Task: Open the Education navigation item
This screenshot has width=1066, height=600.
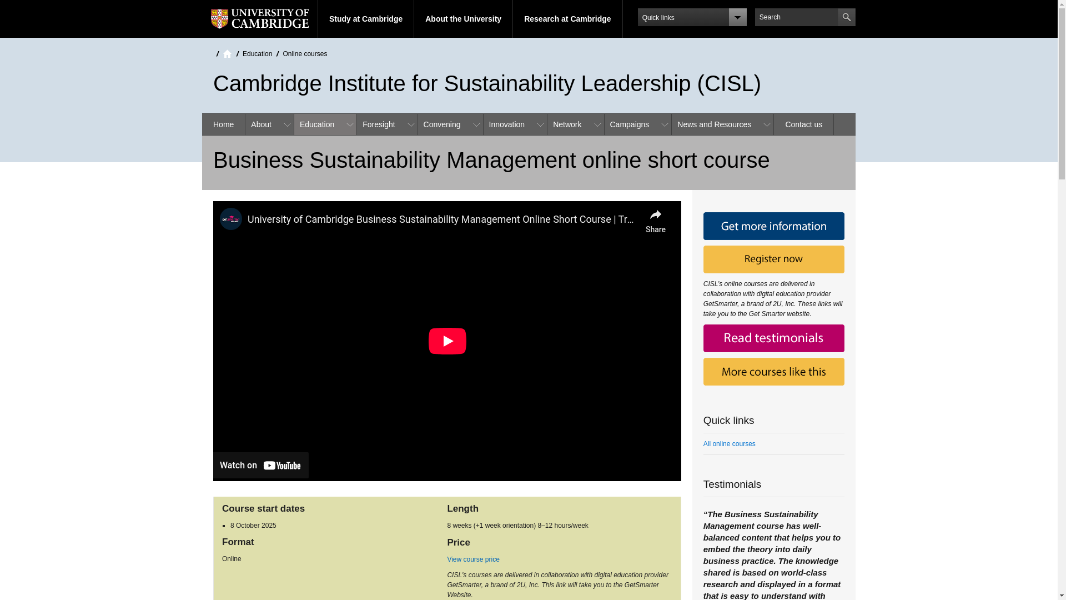Action: (x=317, y=124)
